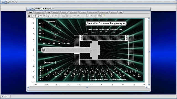Click the double X delete-all icon

point(95,16)
